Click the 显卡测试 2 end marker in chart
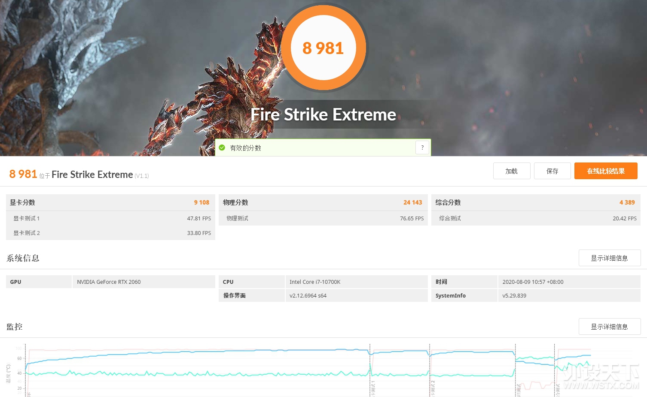Image resolution: width=647 pixels, height=397 pixels. [430, 370]
